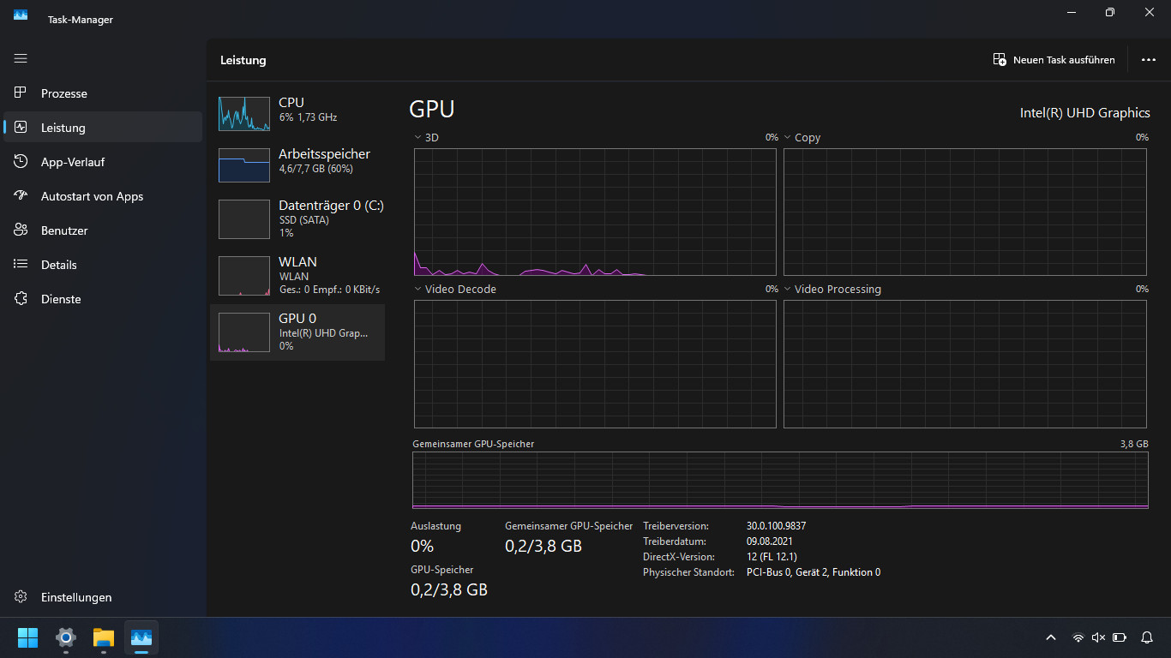Open File Explorer from the taskbar
Viewport: 1171px width, 658px height.
point(104,637)
